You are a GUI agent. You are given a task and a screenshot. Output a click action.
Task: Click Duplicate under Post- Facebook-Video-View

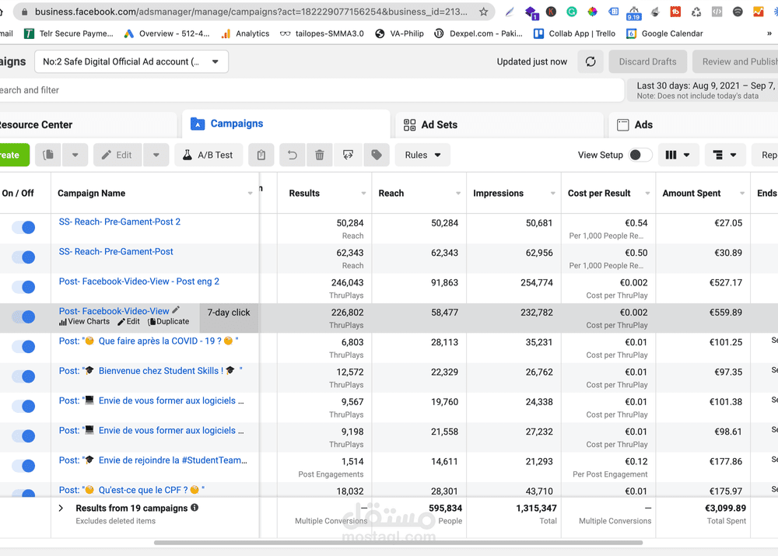coord(169,321)
